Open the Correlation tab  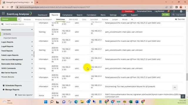click(91, 15)
